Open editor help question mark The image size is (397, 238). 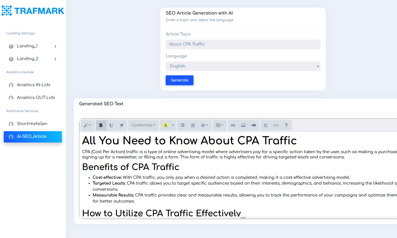286,125
